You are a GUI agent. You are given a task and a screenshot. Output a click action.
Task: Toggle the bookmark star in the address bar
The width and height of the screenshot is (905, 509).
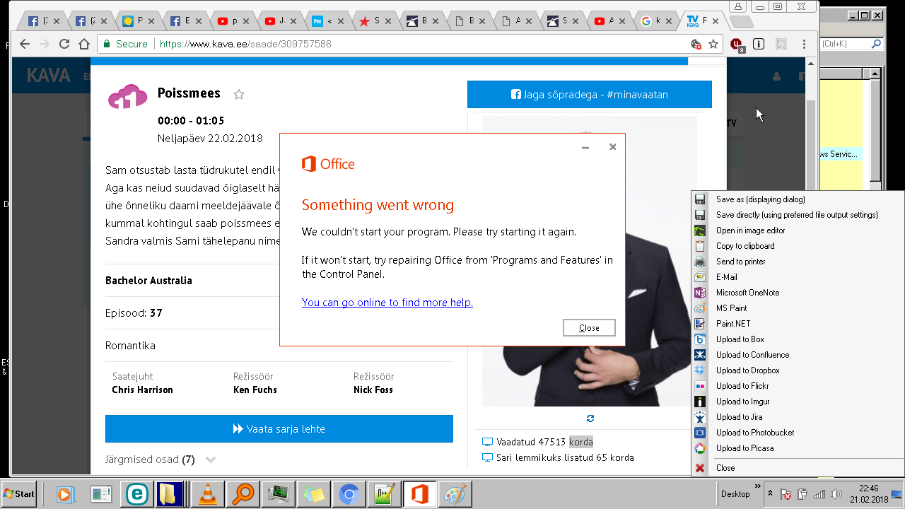[x=713, y=45]
